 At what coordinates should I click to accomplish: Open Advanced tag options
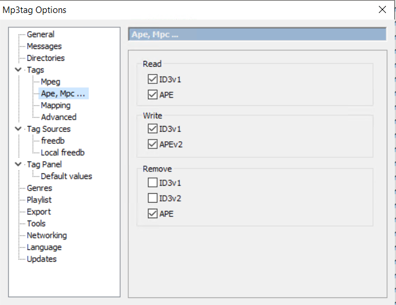point(59,117)
